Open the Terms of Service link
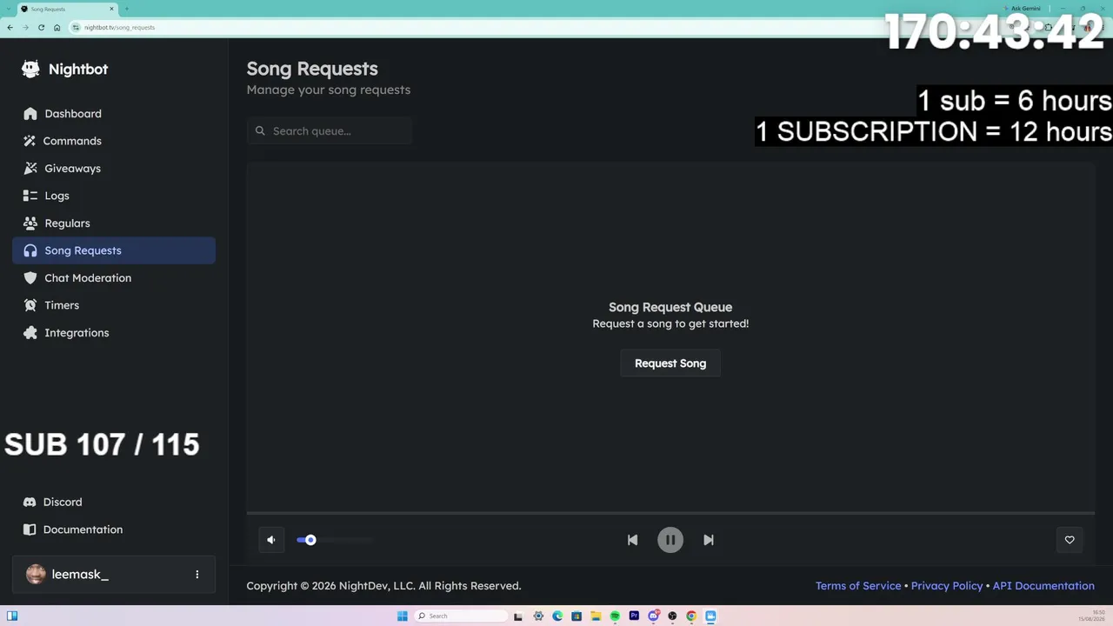Viewport: 1113px width, 626px height. [858, 586]
